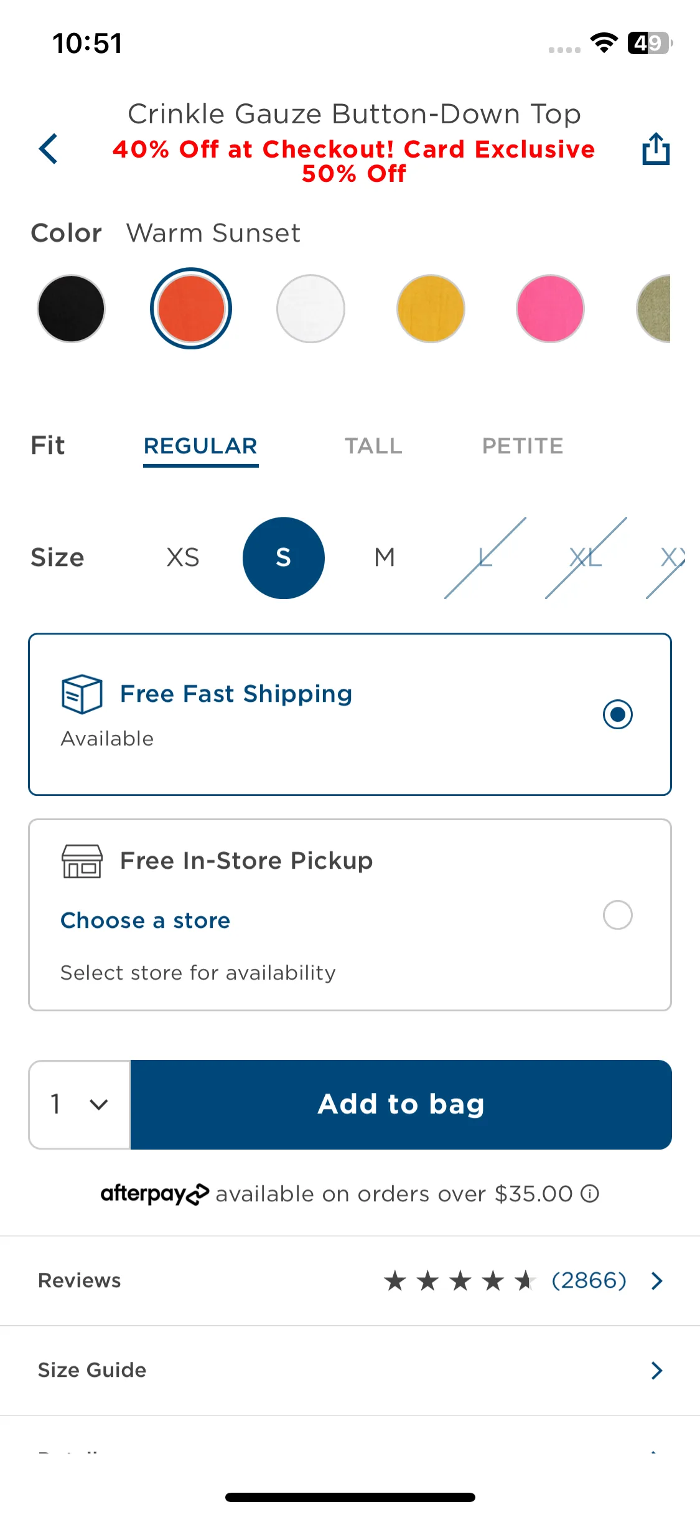Tap the afterpay logo

coord(155,1193)
